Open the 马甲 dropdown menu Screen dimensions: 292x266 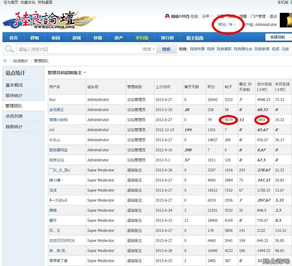[207, 17]
